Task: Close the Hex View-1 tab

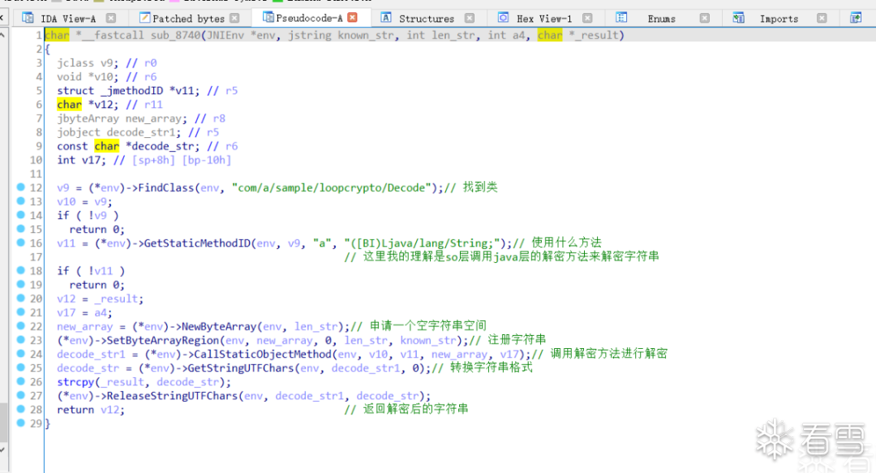Action: [x=587, y=18]
